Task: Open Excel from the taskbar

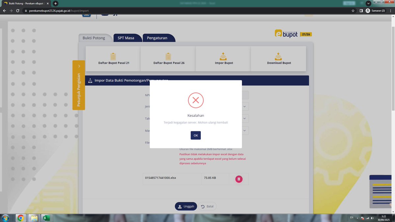Action: pos(46,218)
